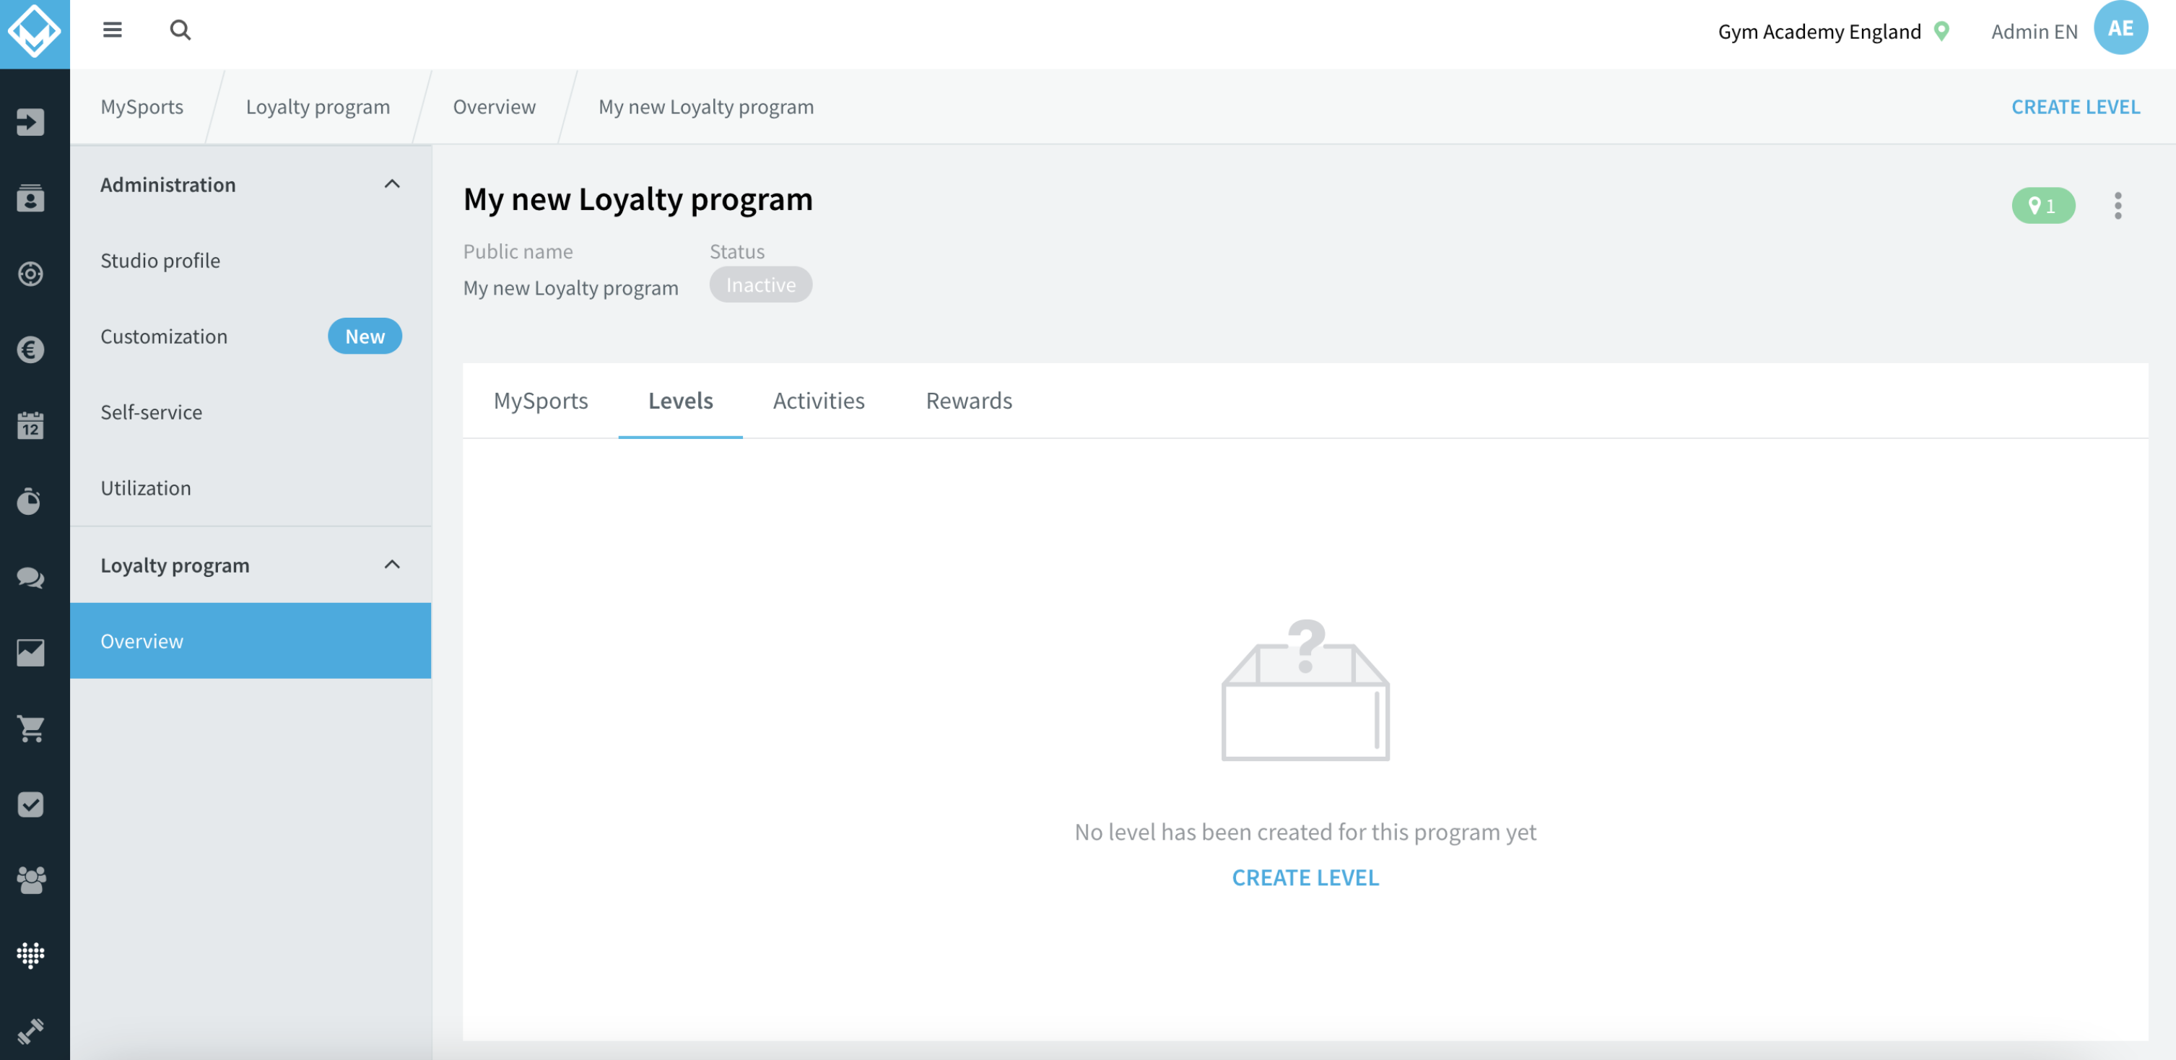Collapse the Loyalty program section chevron

point(392,564)
